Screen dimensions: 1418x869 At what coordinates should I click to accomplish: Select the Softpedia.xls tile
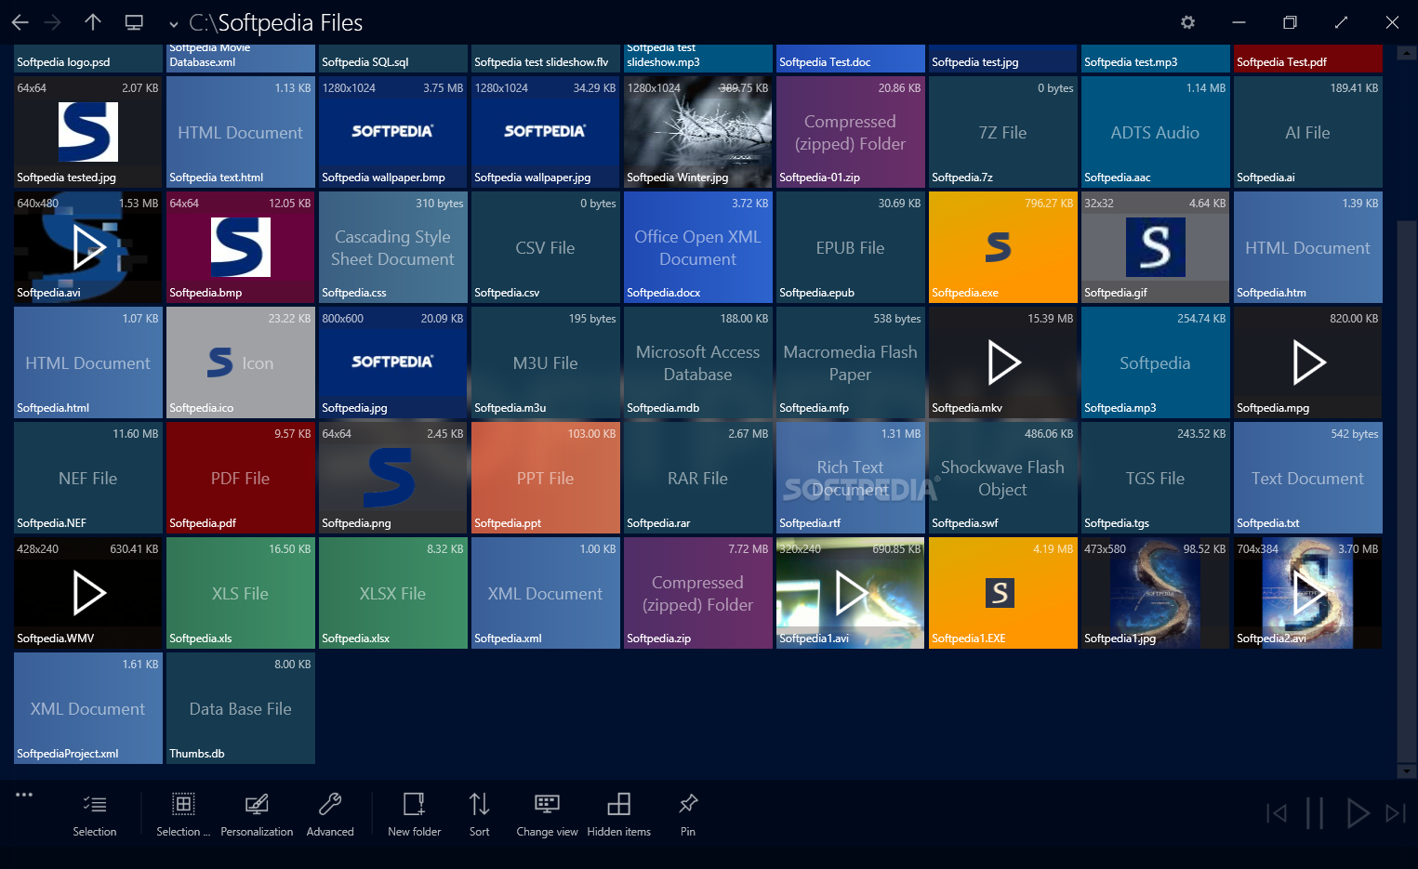click(x=241, y=593)
